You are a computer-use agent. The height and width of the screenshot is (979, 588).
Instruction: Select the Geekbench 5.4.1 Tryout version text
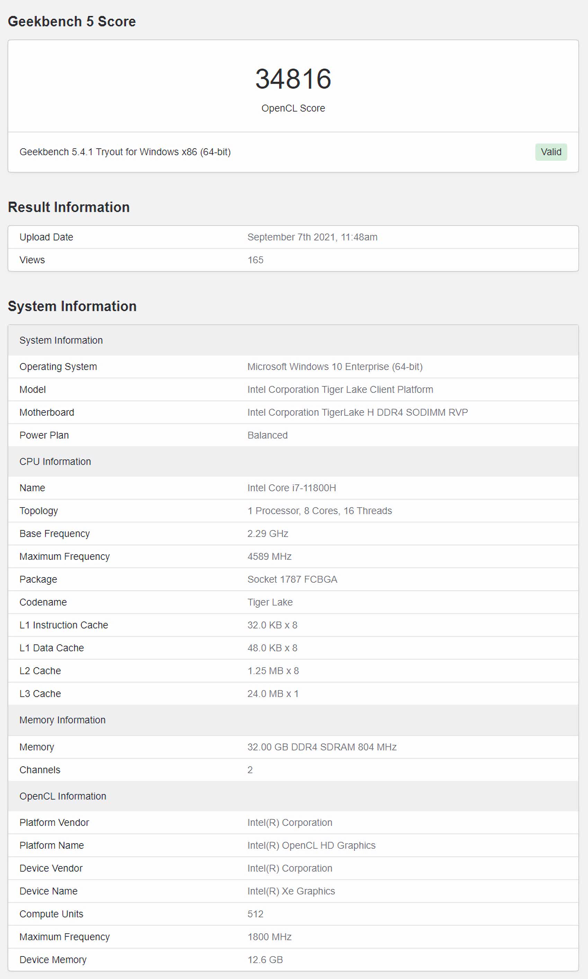click(125, 152)
